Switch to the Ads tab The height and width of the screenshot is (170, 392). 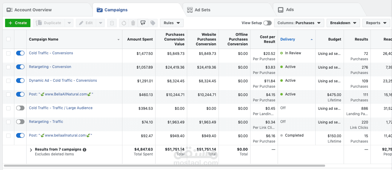[x=290, y=10]
